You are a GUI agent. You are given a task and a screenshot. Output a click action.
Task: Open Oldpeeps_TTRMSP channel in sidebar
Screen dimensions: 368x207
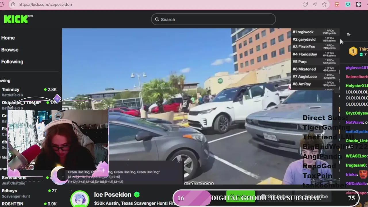[x=29, y=105]
